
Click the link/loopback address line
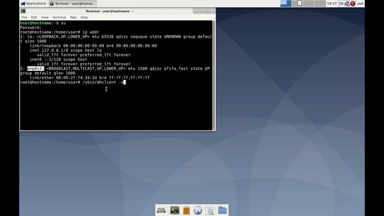click(94, 46)
